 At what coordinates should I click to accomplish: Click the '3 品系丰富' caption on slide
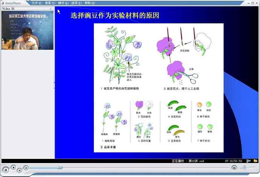[x=108, y=147]
